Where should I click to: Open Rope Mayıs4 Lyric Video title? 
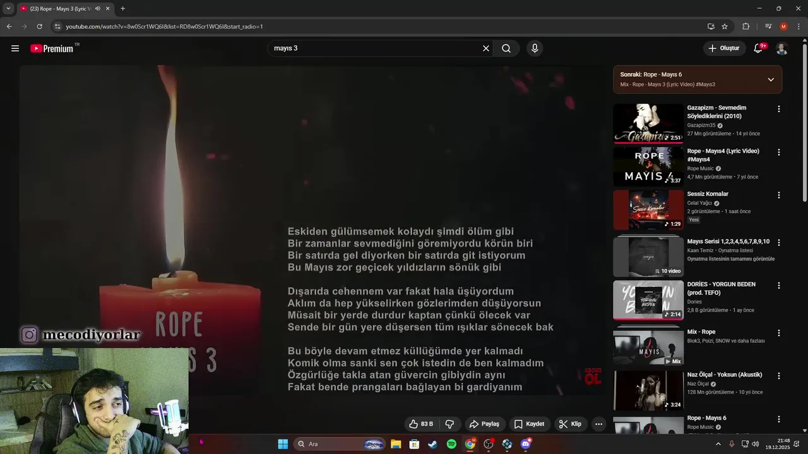[723, 155]
